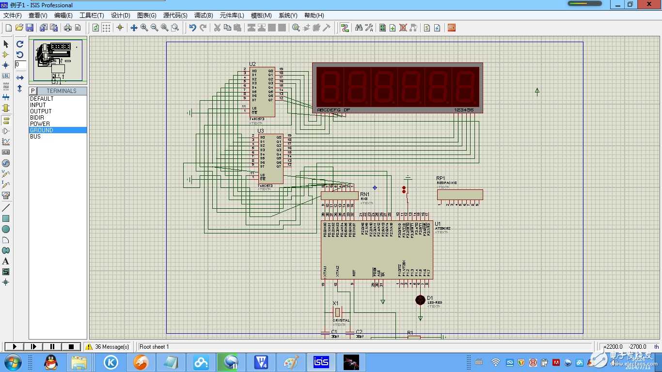Select POWER in terminals list
The width and height of the screenshot is (662, 372).
point(40,124)
